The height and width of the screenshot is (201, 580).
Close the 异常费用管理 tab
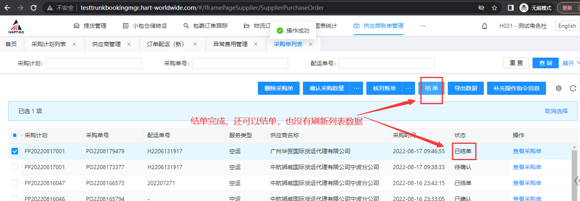pyautogui.click(x=256, y=44)
